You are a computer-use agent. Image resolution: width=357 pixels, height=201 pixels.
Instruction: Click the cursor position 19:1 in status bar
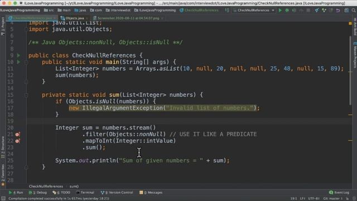click(293, 199)
